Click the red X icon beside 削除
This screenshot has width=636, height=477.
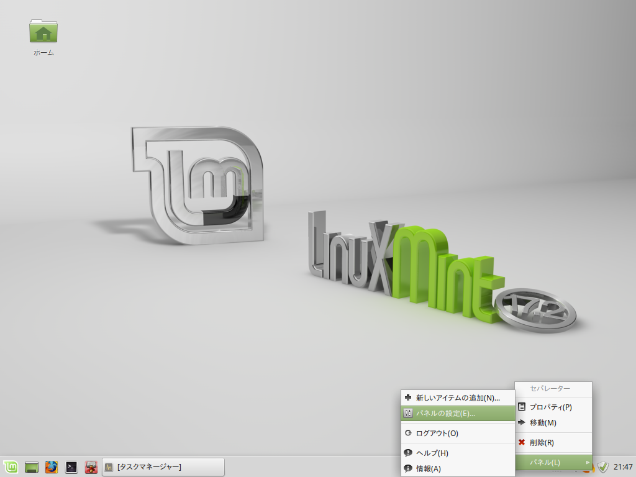point(522,442)
